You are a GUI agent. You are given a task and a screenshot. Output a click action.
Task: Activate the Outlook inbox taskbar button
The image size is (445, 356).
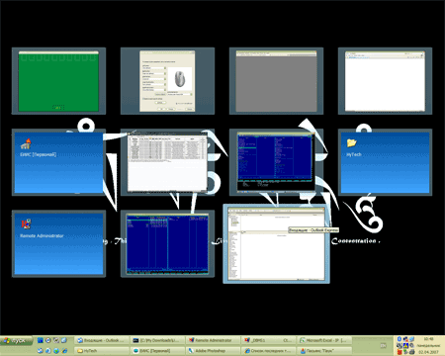pyautogui.click(x=102, y=340)
